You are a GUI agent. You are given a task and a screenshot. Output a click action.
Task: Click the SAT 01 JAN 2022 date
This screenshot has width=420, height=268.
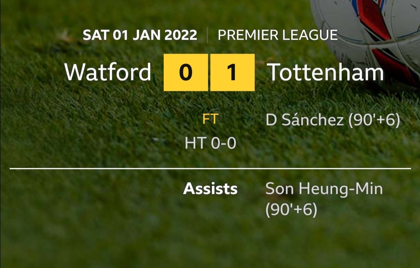[x=140, y=35]
